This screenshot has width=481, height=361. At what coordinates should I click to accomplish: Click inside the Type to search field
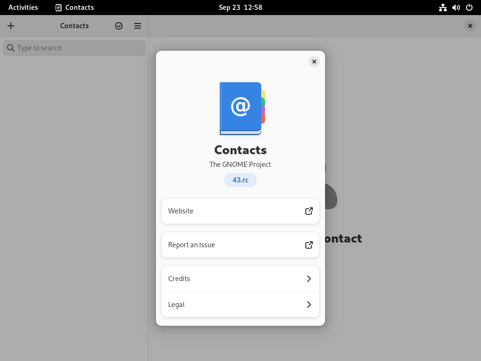(x=74, y=48)
